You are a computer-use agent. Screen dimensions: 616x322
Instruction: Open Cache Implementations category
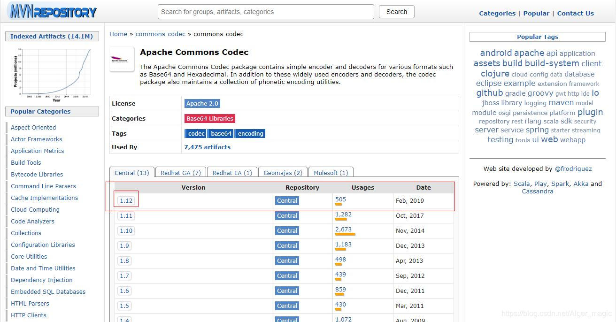[x=45, y=198]
